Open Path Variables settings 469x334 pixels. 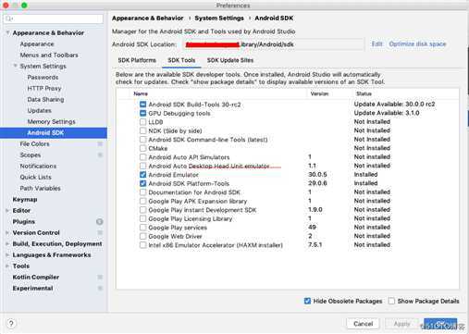point(40,188)
